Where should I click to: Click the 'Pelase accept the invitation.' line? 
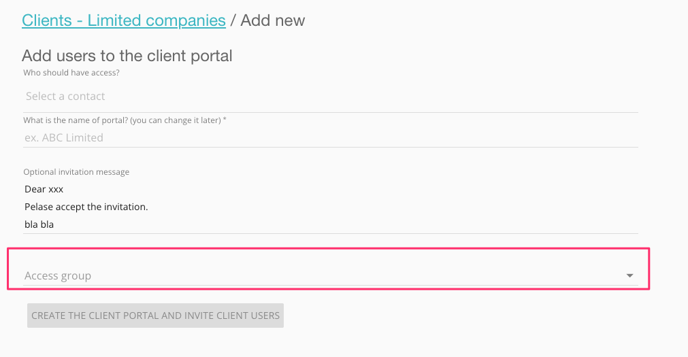(x=86, y=206)
